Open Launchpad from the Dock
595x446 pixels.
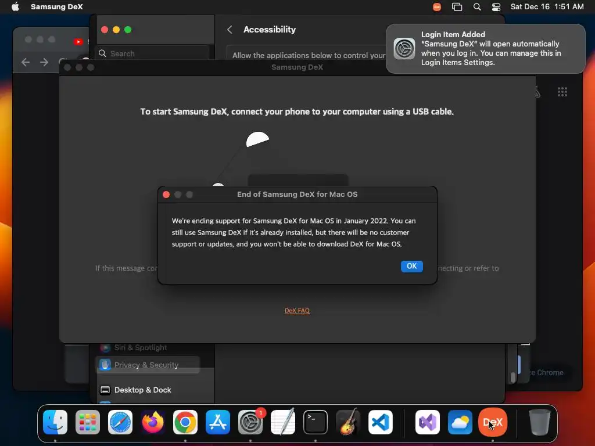88,422
